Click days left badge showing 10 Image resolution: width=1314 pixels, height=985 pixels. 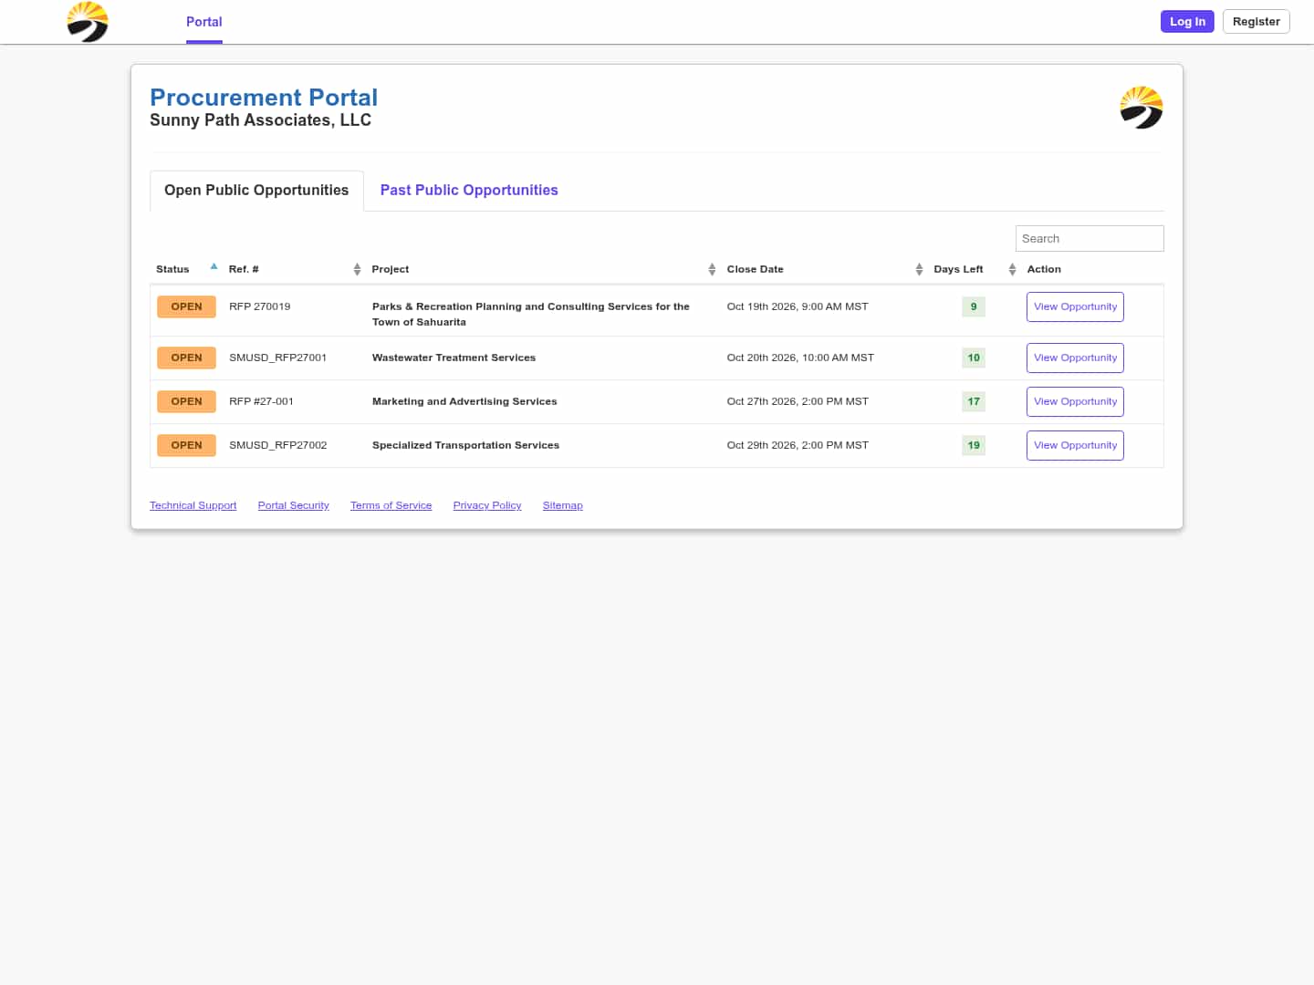974,358
